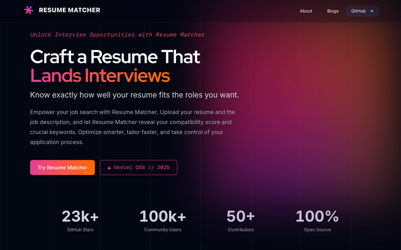The image size is (401, 250).
Task: Select the tagline 'Unlock Interview Opportunities with Resume Matcher'
Action: pyautogui.click(x=117, y=35)
